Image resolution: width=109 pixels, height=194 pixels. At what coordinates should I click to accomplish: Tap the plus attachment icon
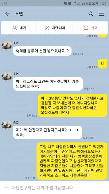(6, 188)
